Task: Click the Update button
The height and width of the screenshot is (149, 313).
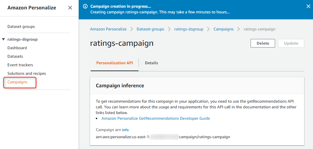Action: [291, 43]
